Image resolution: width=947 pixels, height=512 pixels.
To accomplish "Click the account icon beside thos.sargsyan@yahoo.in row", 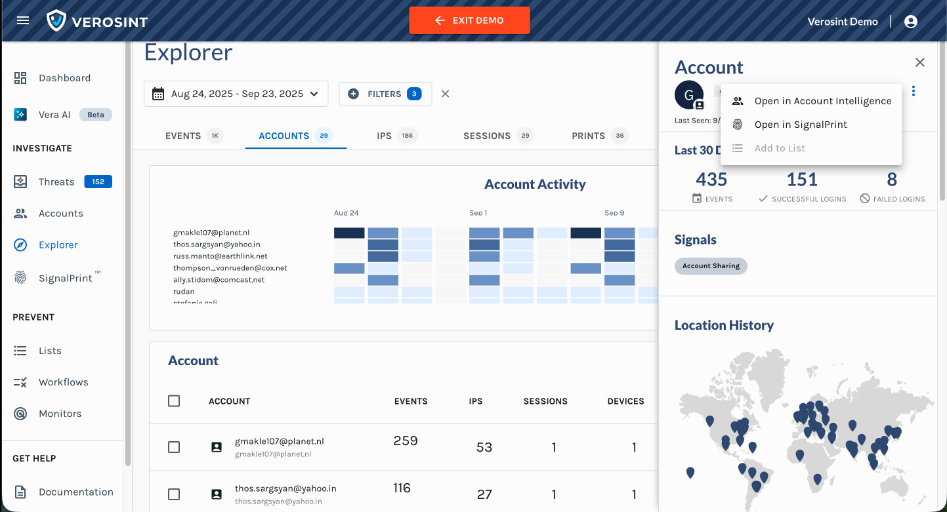I will point(217,494).
